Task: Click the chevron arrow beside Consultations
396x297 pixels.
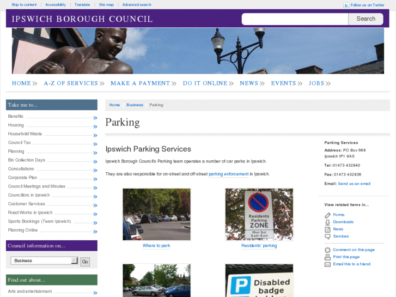Action: coord(95,171)
